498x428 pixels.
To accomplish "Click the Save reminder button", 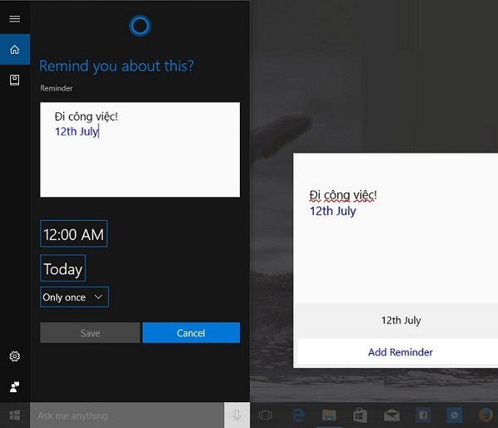I will click(x=90, y=333).
